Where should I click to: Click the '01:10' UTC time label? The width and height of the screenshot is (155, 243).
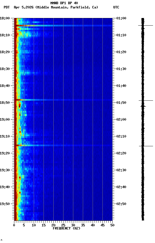[121, 35]
